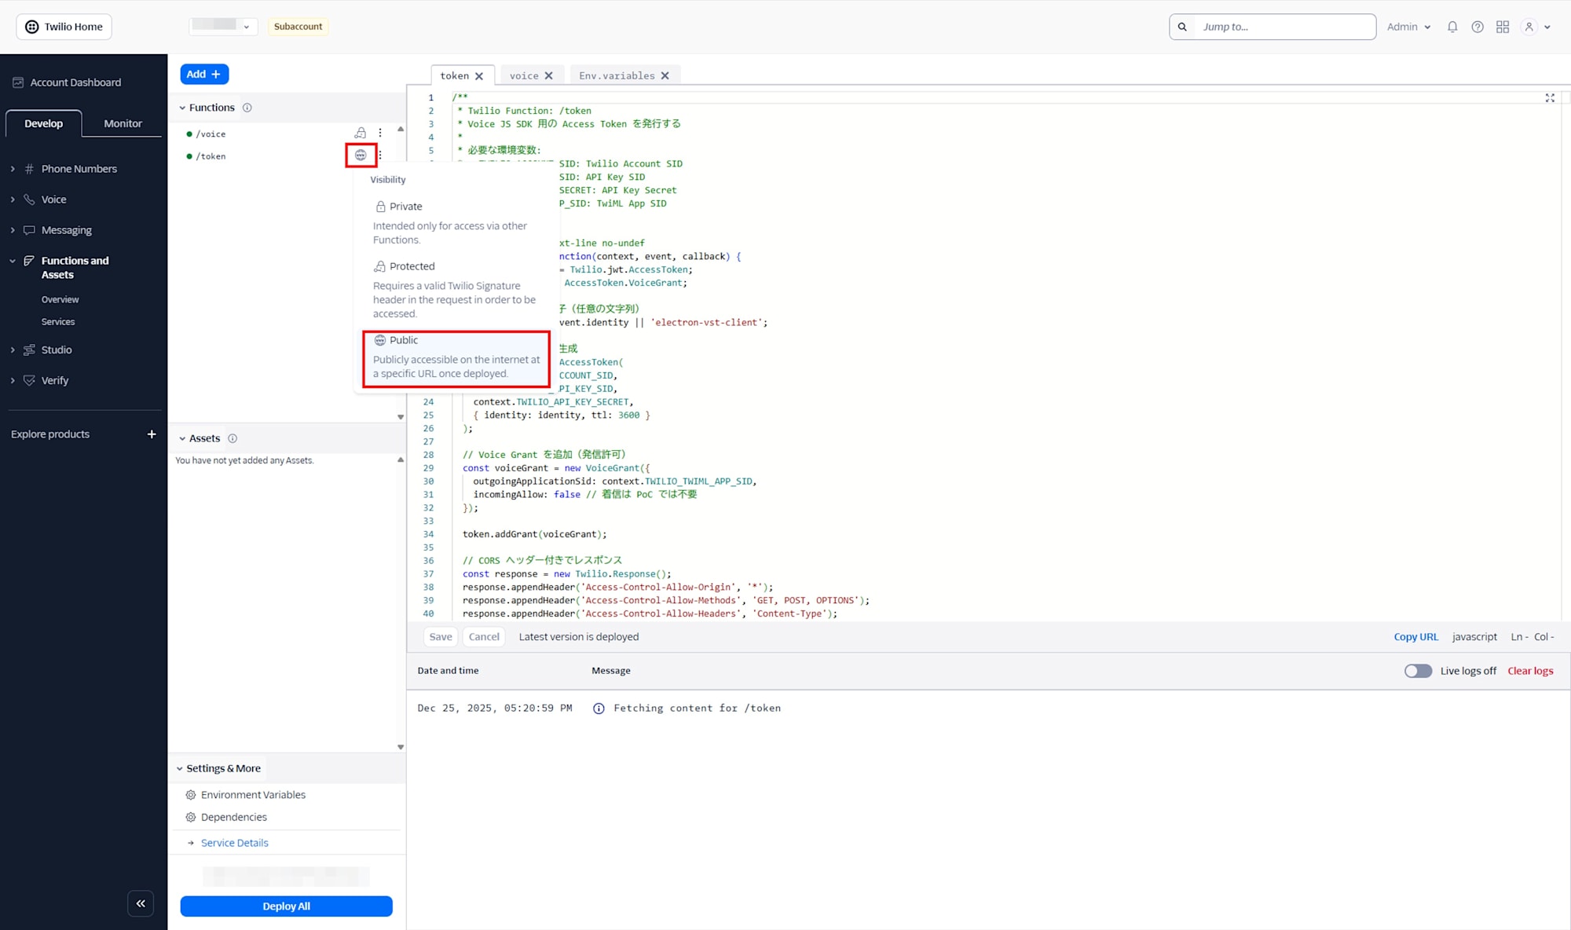Click the public www visibility icon next to /token
This screenshot has height=930, width=1571.
[x=361, y=156]
